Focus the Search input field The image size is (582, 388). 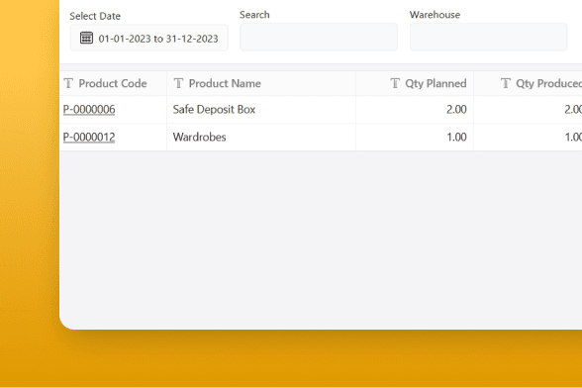click(319, 37)
